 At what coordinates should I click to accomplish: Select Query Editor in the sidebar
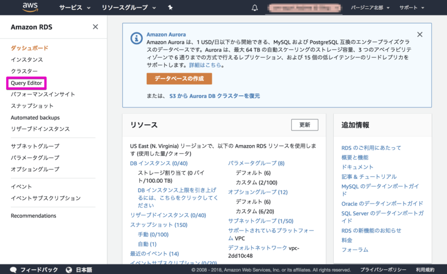coord(26,83)
